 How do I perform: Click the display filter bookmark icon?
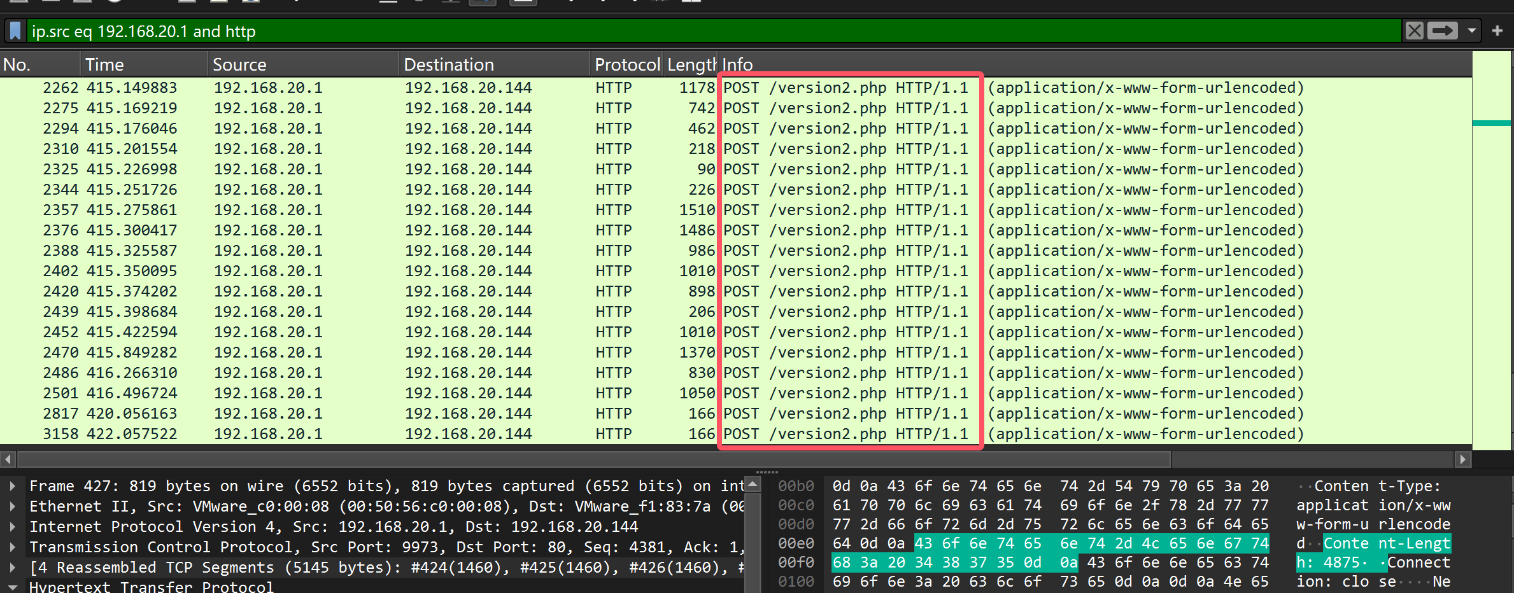(x=15, y=31)
